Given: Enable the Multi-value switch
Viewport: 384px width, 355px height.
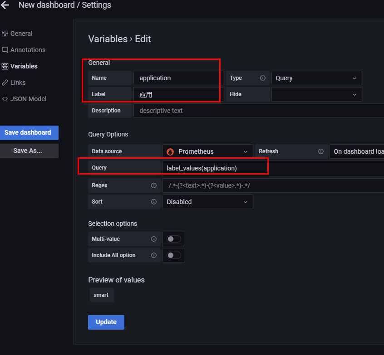Looking at the screenshot, I should point(174,239).
